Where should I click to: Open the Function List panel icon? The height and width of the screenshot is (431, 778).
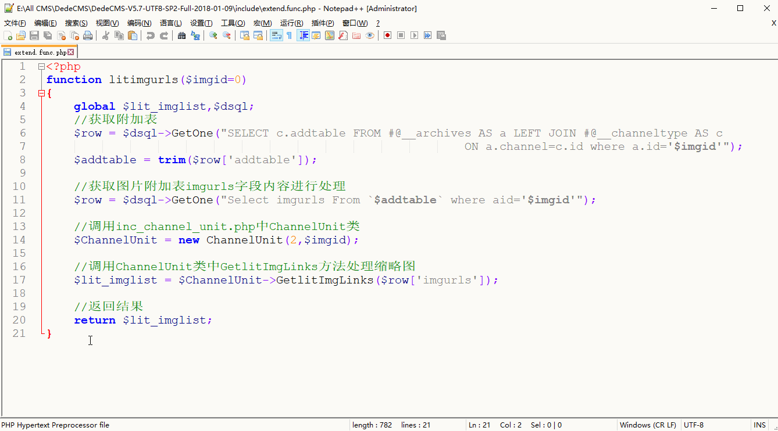click(x=343, y=35)
